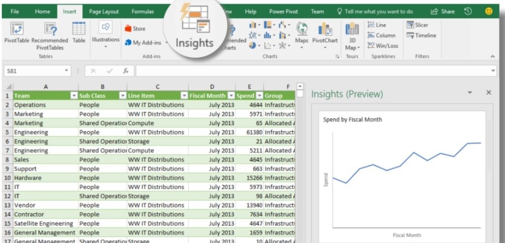
Task: Open the Help tab
Action: [251, 12]
